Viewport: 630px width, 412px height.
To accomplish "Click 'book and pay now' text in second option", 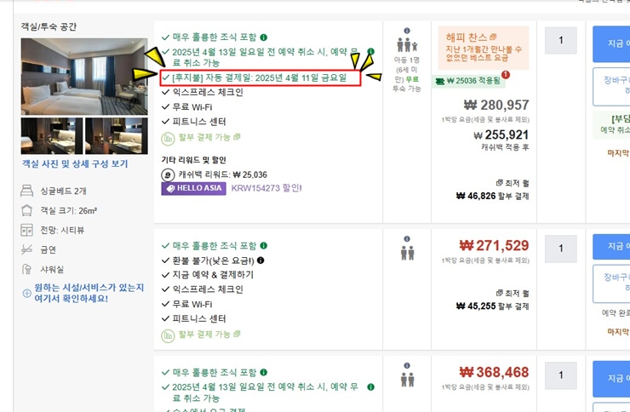I will pyautogui.click(x=213, y=275).
